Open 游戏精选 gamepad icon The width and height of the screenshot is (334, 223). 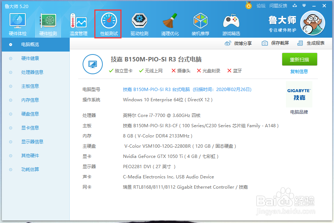[x=231, y=24]
